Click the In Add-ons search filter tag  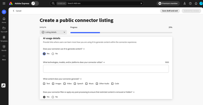click(x=61, y=4)
